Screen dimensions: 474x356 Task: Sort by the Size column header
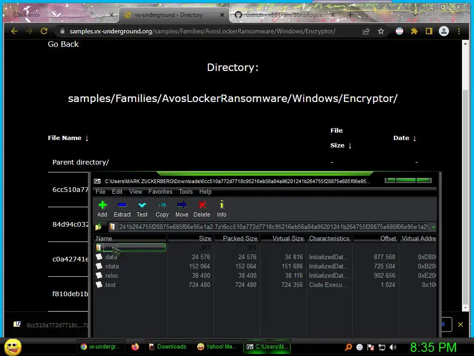coord(190,239)
